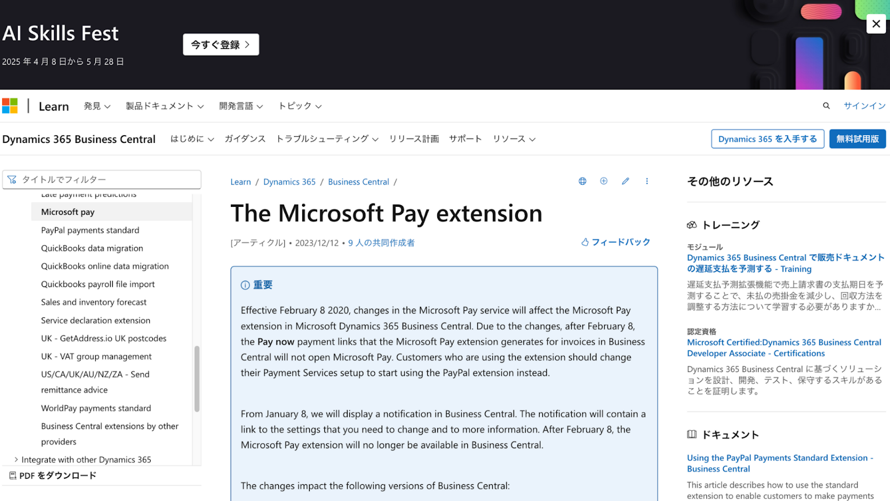The image size is (890, 501).
Task: Select UK - VAT group management item
Action: (96, 356)
